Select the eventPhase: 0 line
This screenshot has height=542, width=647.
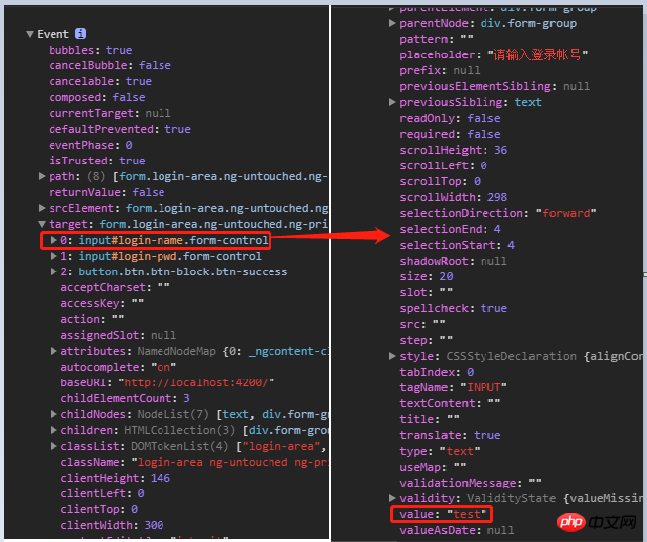[x=90, y=145]
